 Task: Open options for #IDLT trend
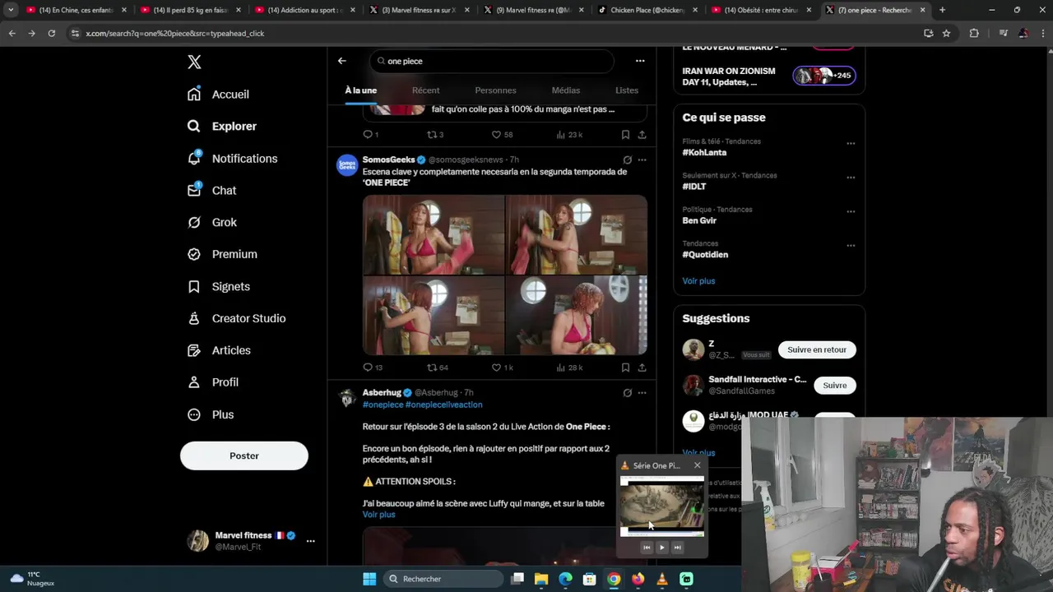pos(851,177)
